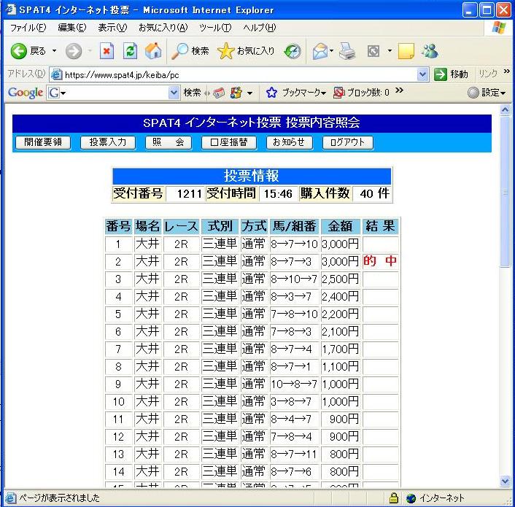Viewport: 515px width, 507px height.
Task: Open the Messenger people icon
Action: click(x=430, y=51)
